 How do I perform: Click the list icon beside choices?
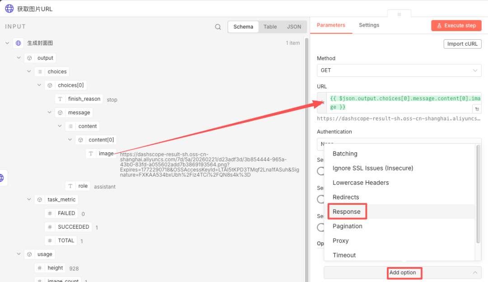coord(40,71)
